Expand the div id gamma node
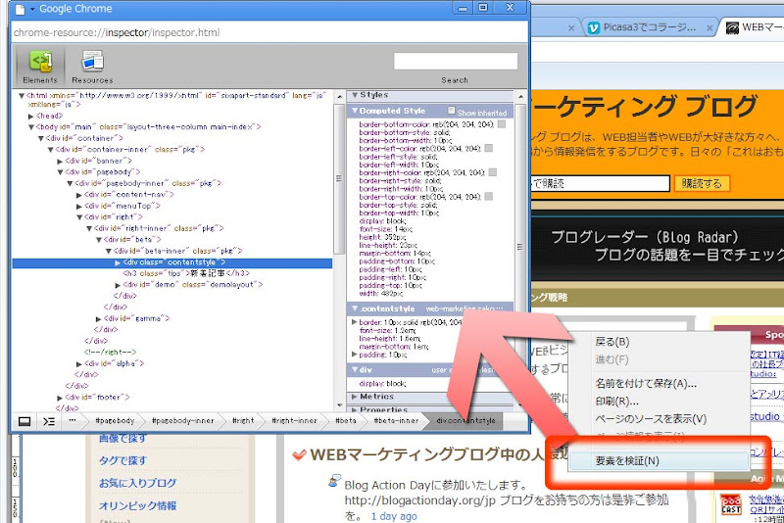 (x=99, y=318)
